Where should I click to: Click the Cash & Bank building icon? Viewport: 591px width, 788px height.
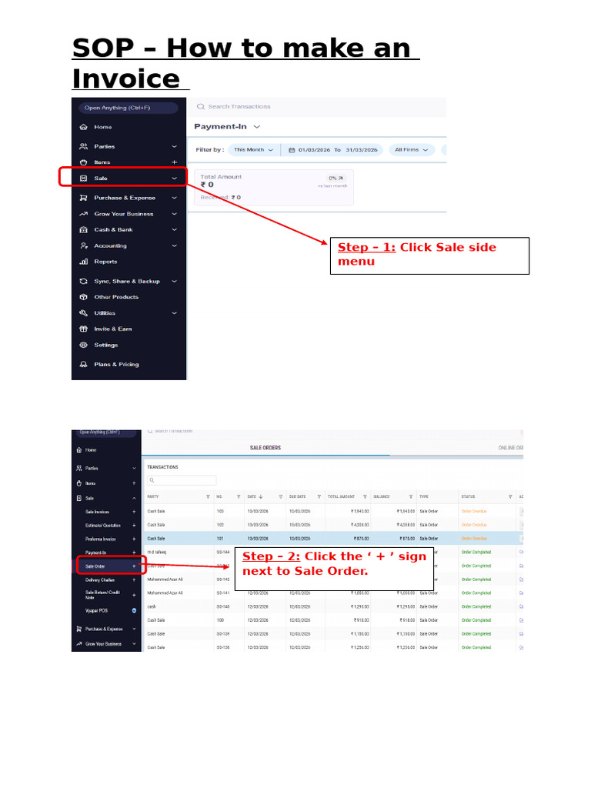[x=83, y=229]
